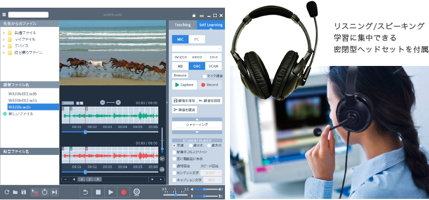This screenshot has width=429, height=200.
Task: Click the webcam icon beside record button
Action: coord(137,192)
